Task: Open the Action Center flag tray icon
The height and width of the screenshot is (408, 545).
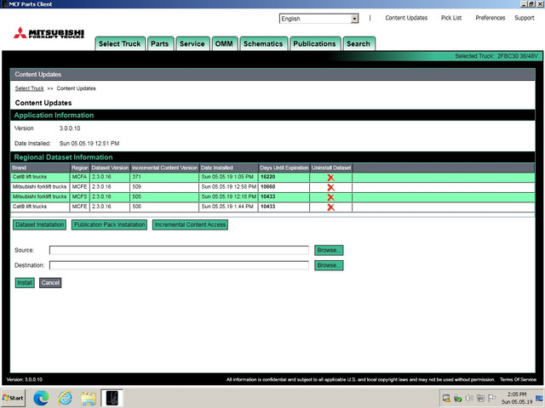Action: [492, 398]
